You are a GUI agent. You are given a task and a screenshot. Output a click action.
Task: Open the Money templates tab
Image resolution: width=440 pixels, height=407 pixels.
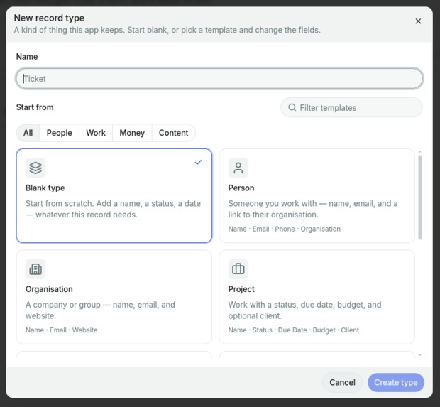click(132, 133)
